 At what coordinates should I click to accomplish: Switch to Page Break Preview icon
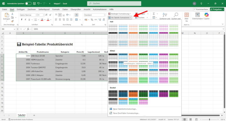click(196, 120)
